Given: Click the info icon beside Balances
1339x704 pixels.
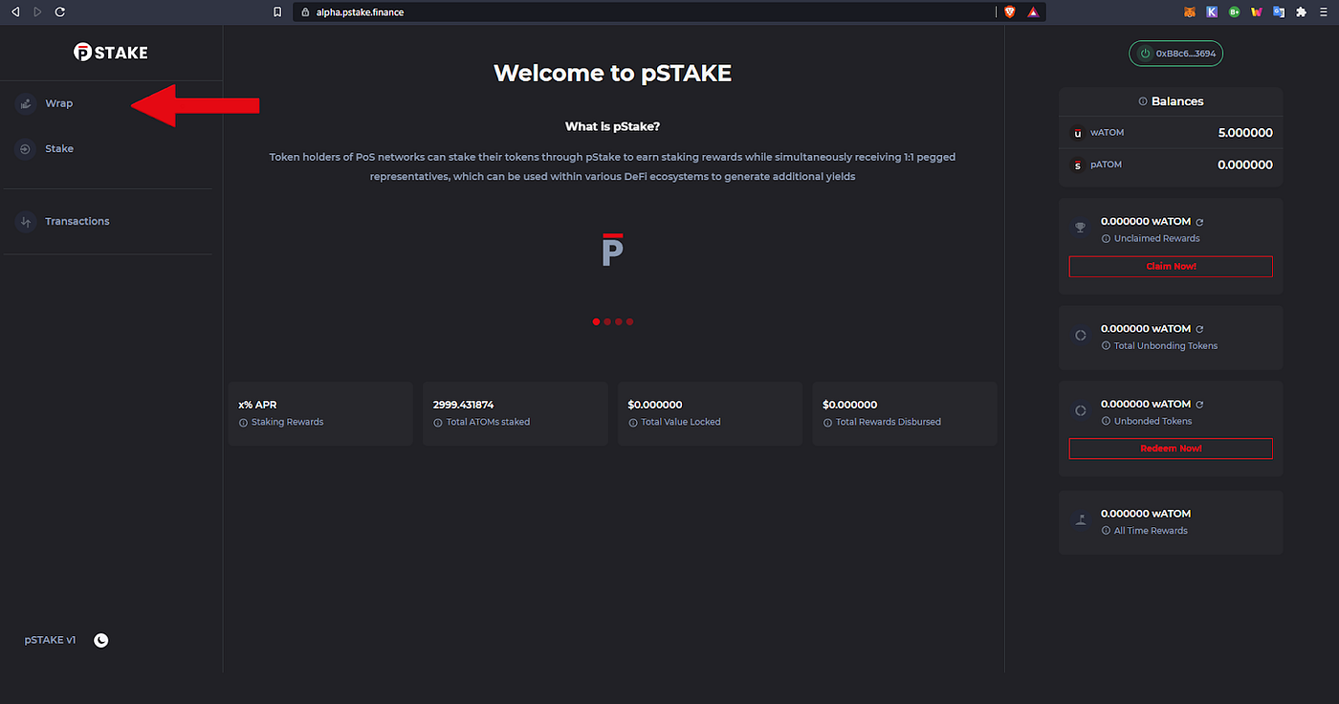Looking at the screenshot, I should [1142, 101].
